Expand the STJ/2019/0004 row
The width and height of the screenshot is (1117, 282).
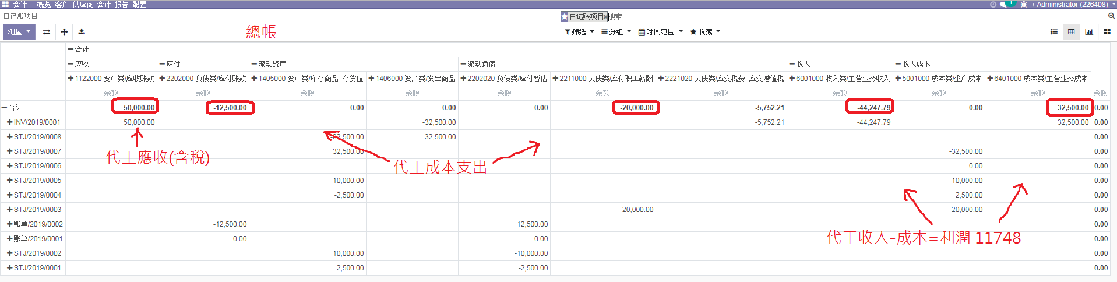[x=33, y=195]
